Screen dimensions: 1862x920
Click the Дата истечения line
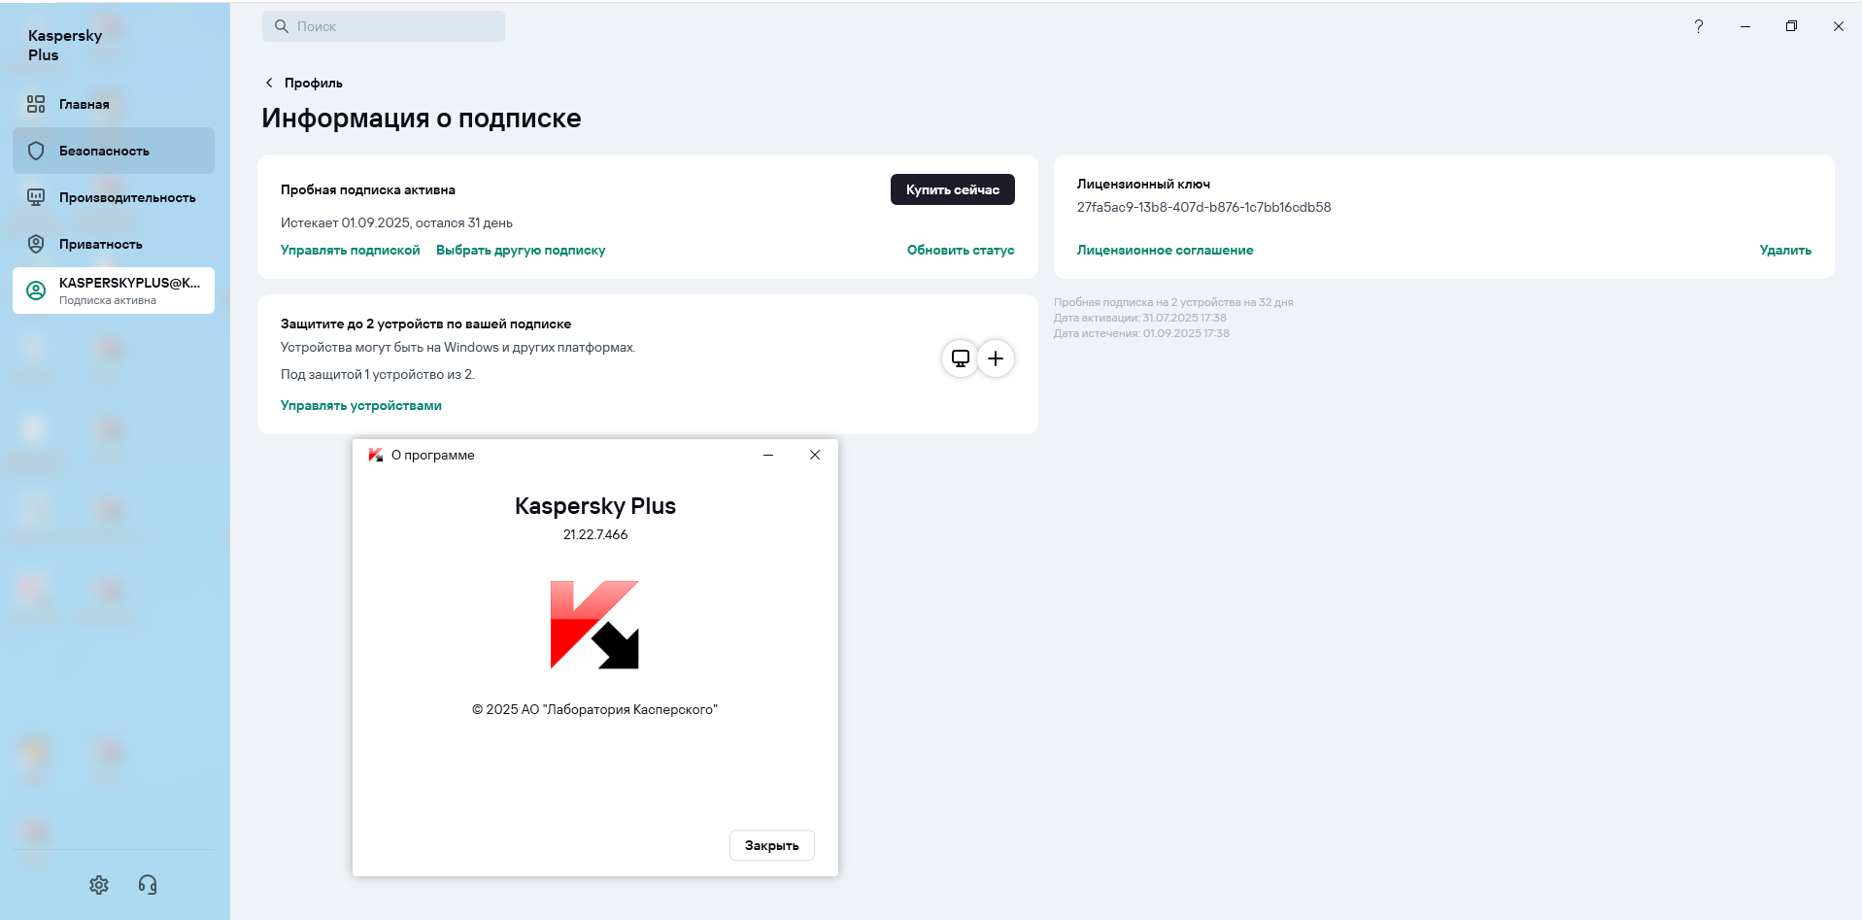coord(1141,333)
